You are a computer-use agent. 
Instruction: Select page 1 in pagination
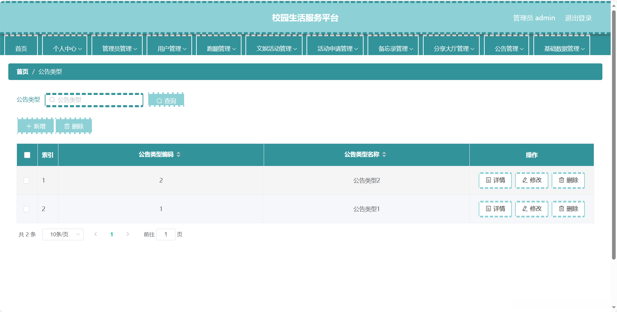pyautogui.click(x=112, y=234)
